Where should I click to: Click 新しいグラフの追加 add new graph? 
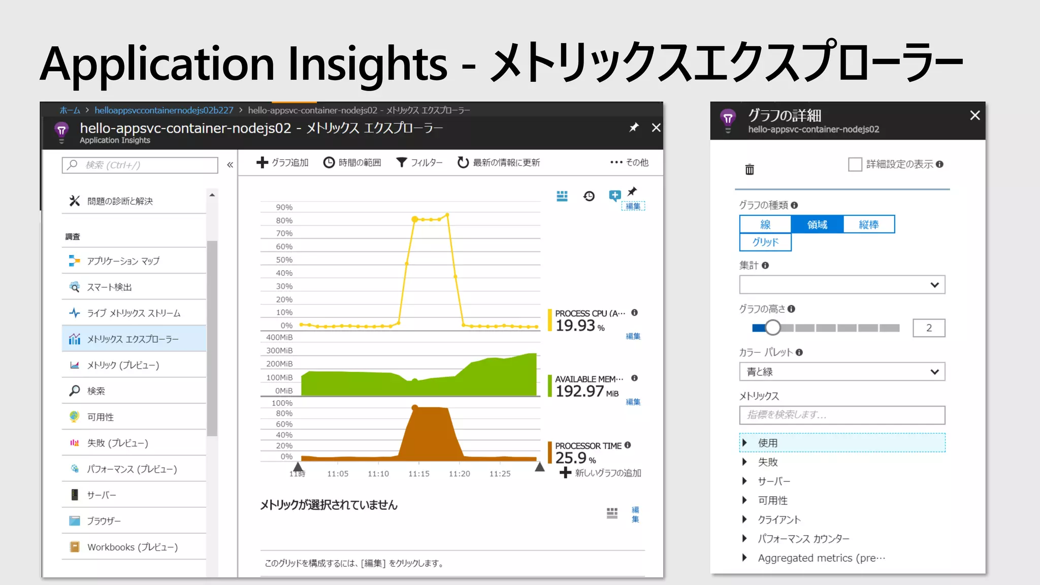click(x=601, y=473)
